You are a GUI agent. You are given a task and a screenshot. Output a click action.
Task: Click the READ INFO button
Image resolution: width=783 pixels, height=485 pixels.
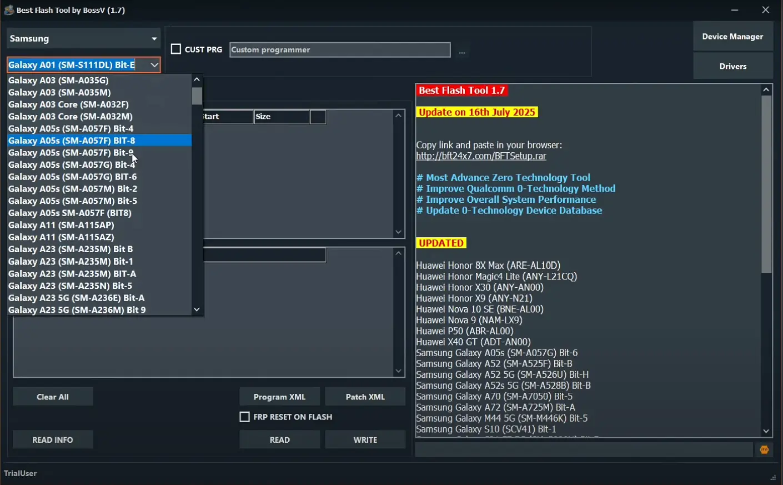pos(53,439)
